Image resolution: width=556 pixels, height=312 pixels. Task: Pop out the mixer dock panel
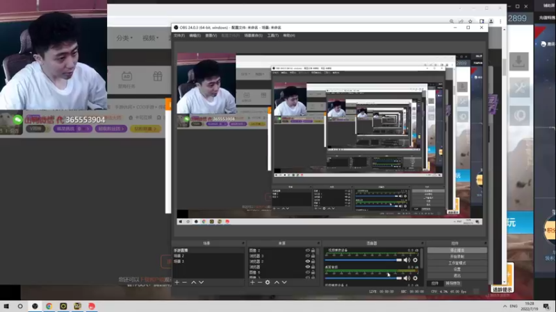(423, 243)
